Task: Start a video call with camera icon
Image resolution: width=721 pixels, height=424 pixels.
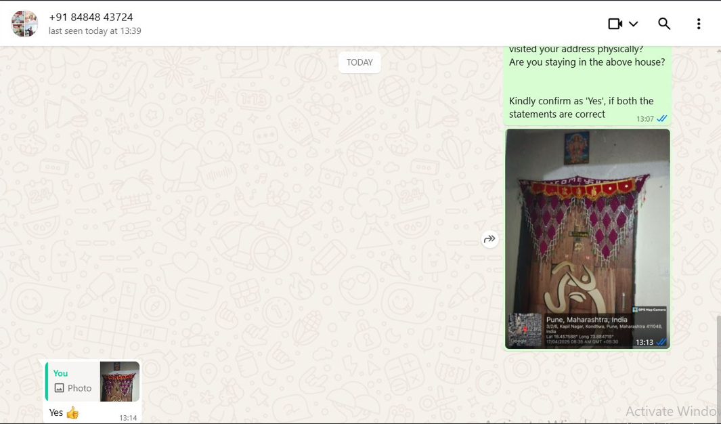Action: (615, 24)
